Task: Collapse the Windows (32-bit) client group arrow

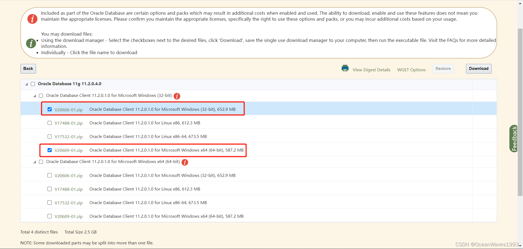Action: point(35,96)
